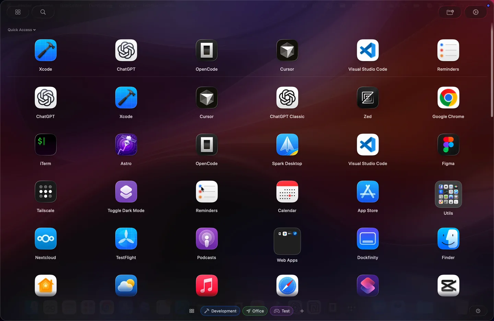Open Visual Studio Code in Quick Access row

click(x=368, y=50)
